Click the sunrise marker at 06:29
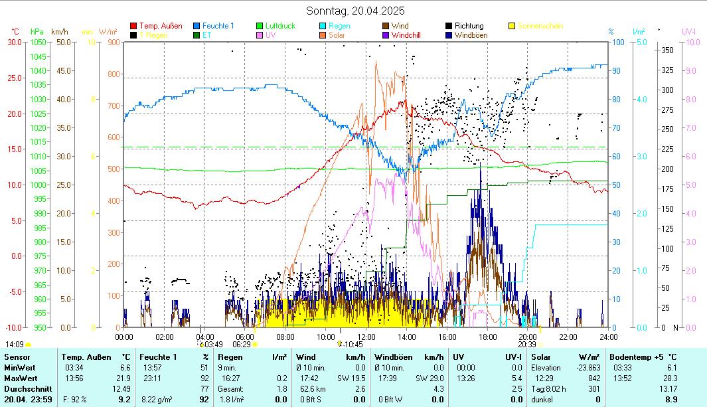Screen dimensions: 707x407 (x=255, y=345)
